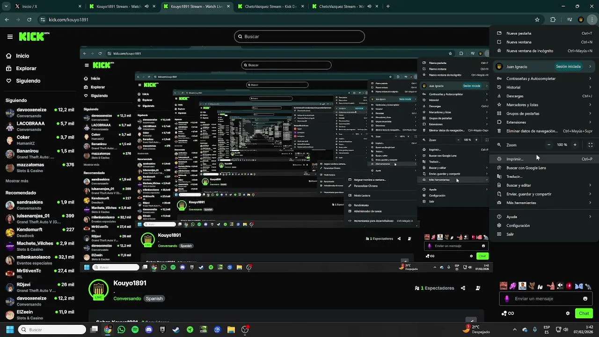This screenshot has width=599, height=337.
Task: Click Mostrar más under Siguiendo list
Action: (x=17, y=181)
